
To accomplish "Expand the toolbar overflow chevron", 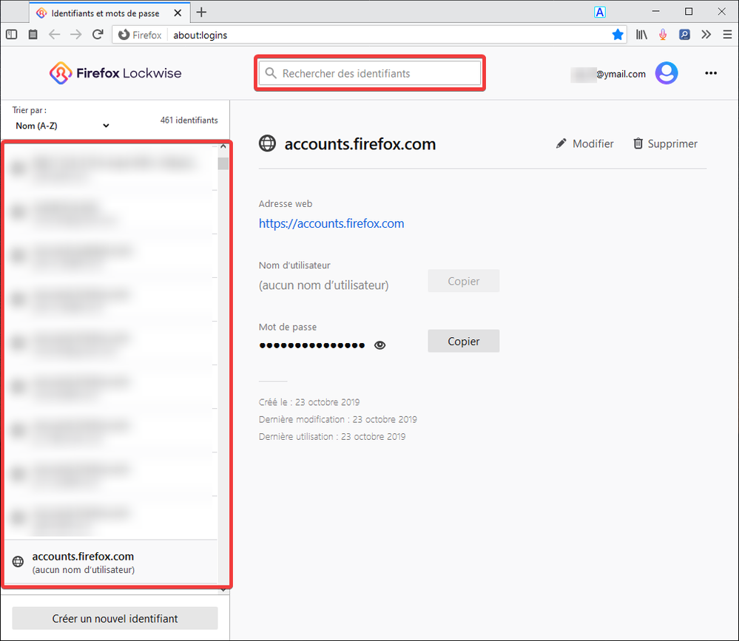I will (x=706, y=35).
